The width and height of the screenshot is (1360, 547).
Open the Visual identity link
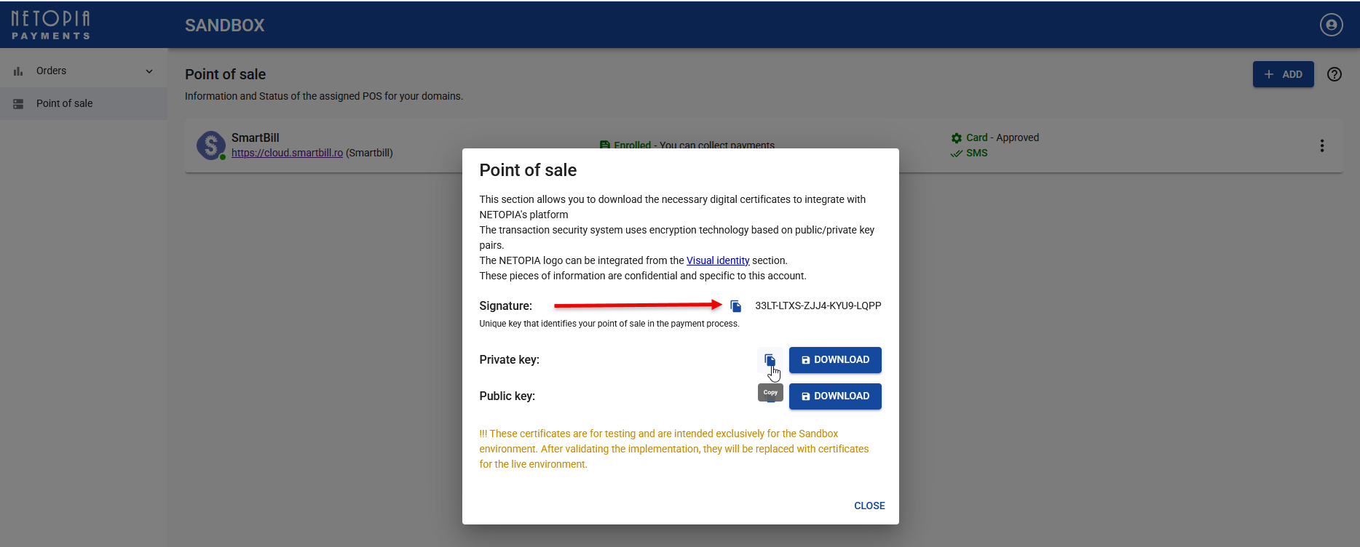(x=717, y=260)
